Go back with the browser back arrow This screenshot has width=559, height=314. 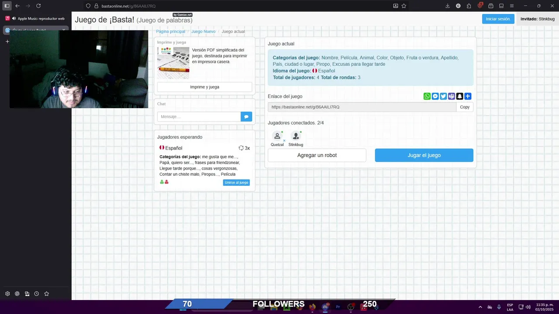click(x=17, y=6)
